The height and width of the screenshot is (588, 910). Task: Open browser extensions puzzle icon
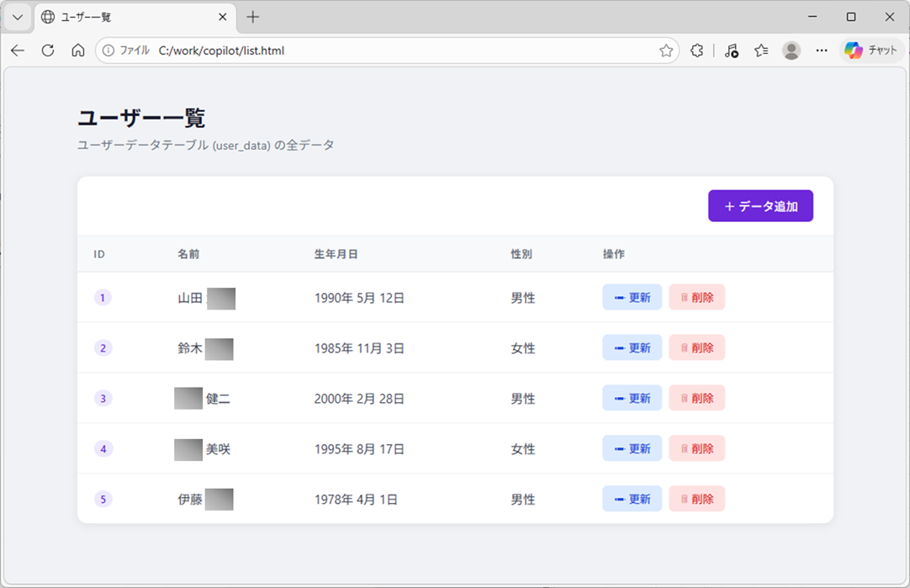pyautogui.click(x=696, y=50)
